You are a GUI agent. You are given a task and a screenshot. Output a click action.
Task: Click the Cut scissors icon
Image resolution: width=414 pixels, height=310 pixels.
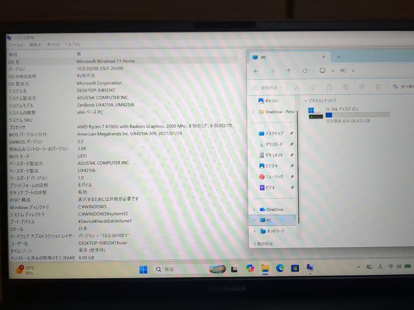[x=297, y=88]
